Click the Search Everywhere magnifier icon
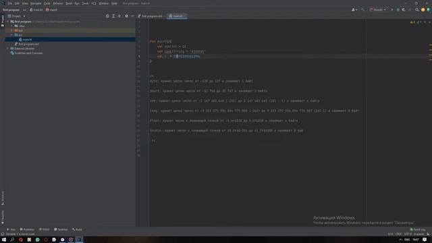Image resolution: width=432 pixels, height=243 pixels. click(417, 9)
